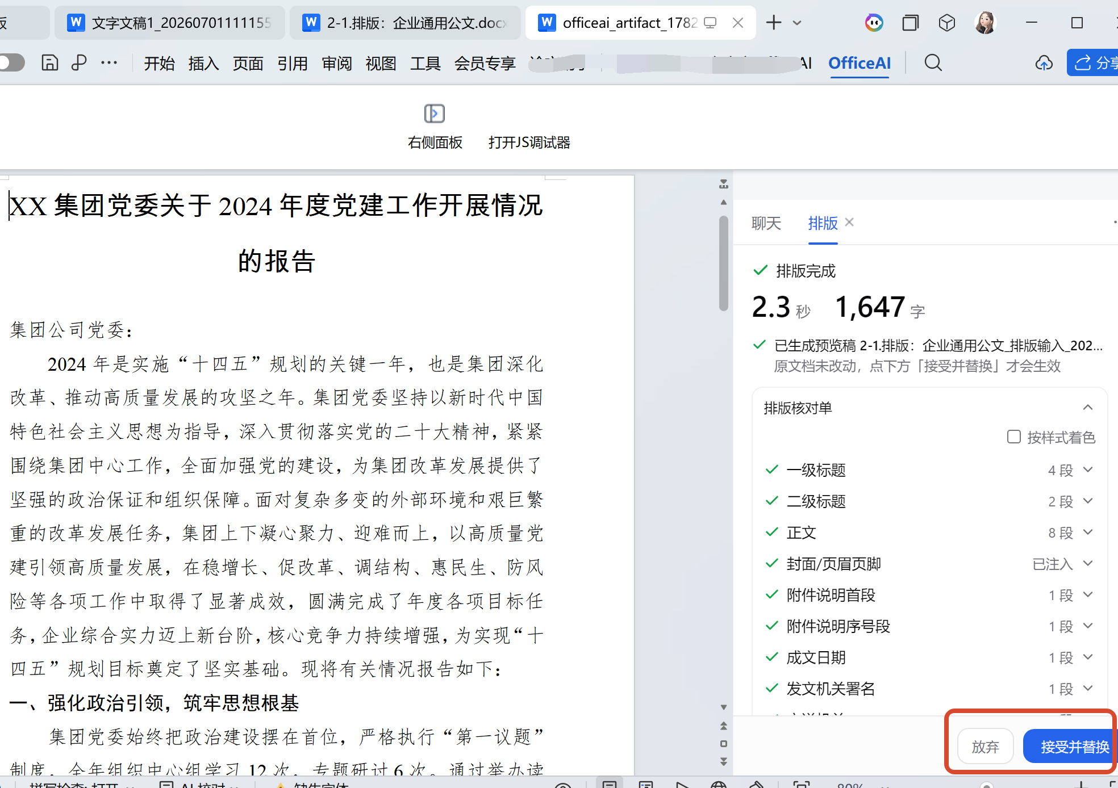This screenshot has width=1118, height=788.
Task: Click the 接受并替换 button
Action: tap(1071, 747)
